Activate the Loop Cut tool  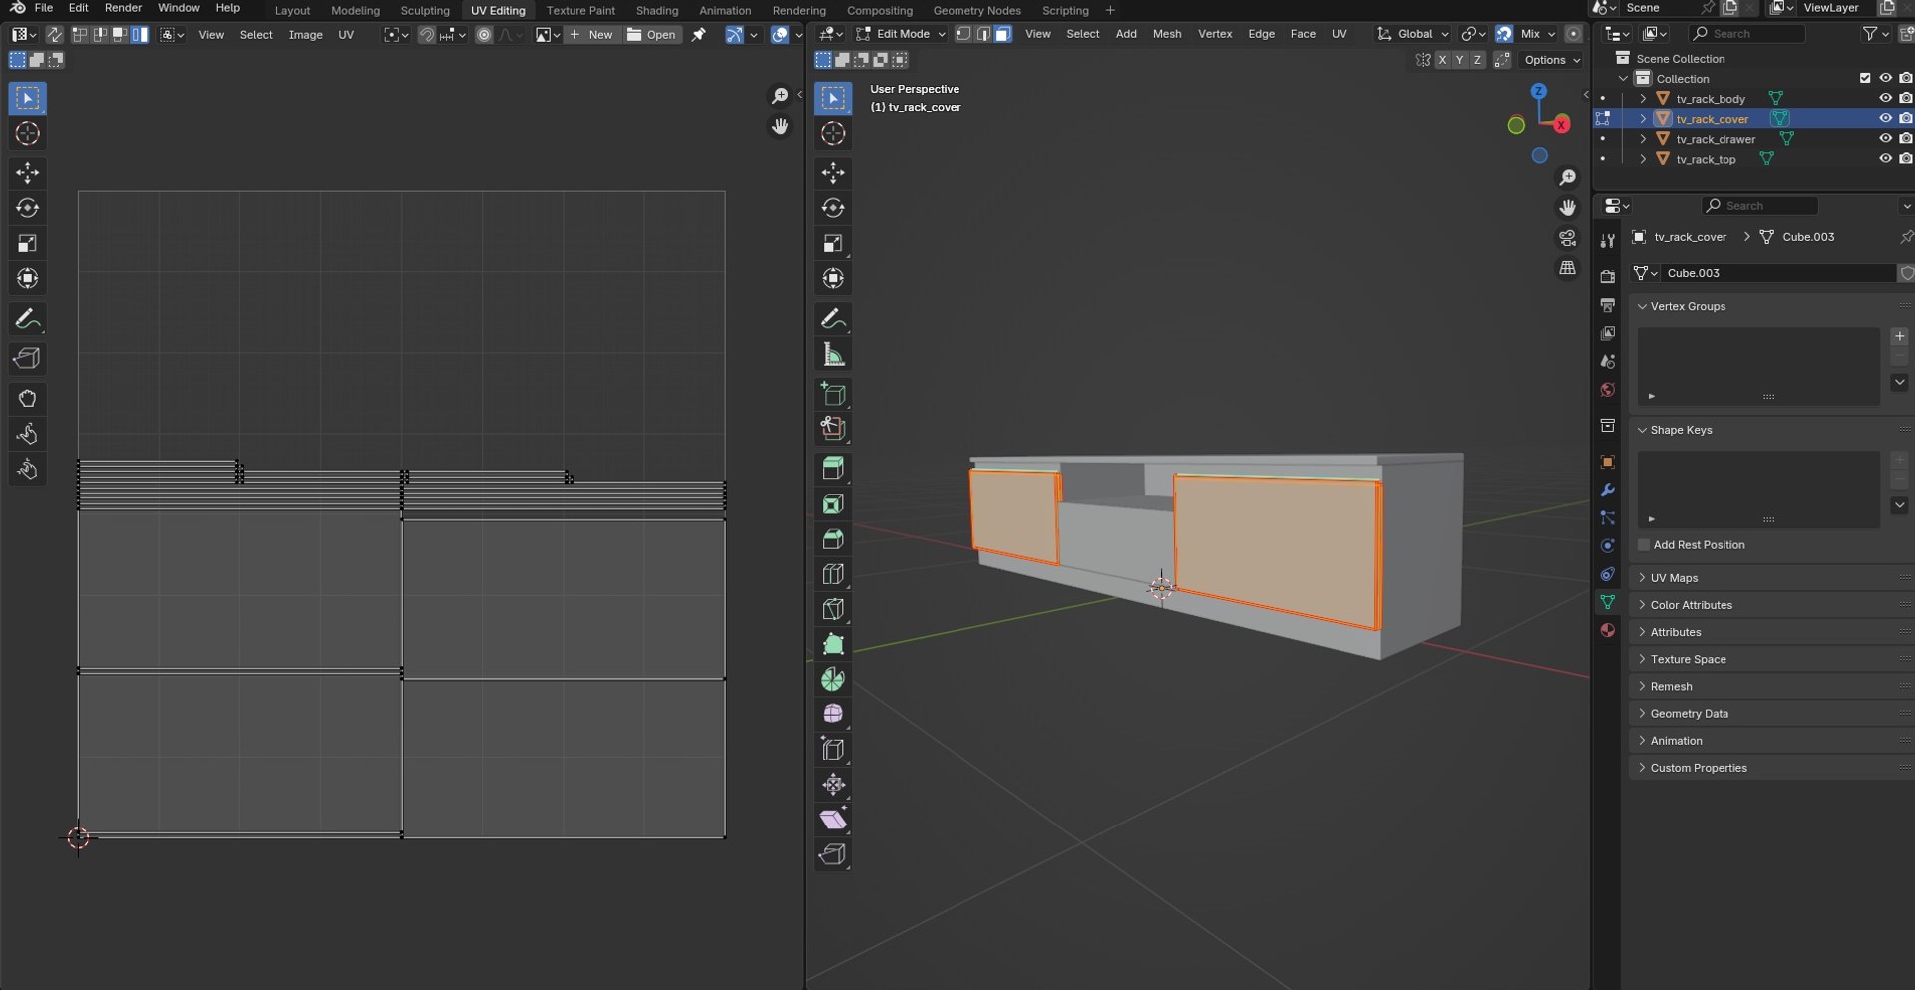pyautogui.click(x=833, y=574)
